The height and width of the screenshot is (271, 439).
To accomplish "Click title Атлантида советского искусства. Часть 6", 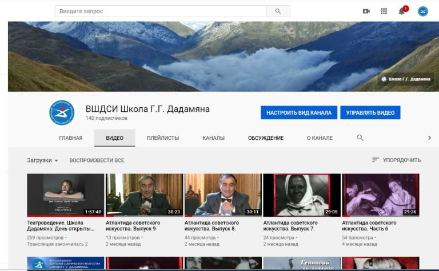I will 369,226.
